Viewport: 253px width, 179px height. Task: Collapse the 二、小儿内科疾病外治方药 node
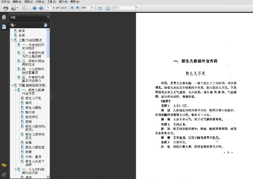16,169
